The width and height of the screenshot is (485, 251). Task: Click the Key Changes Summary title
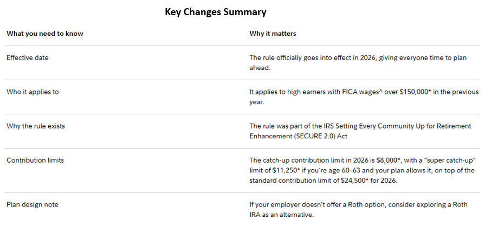[215, 12]
